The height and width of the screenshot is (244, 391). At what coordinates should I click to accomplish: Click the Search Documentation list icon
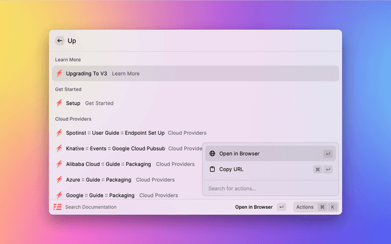57,207
